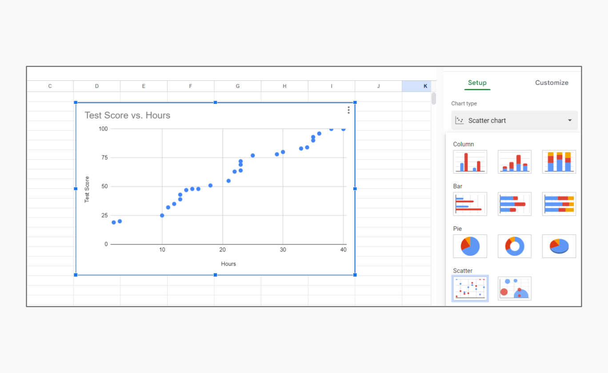This screenshot has width=608, height=373.
Task: Open the Chart type dropdown
Action: point(514,120)
